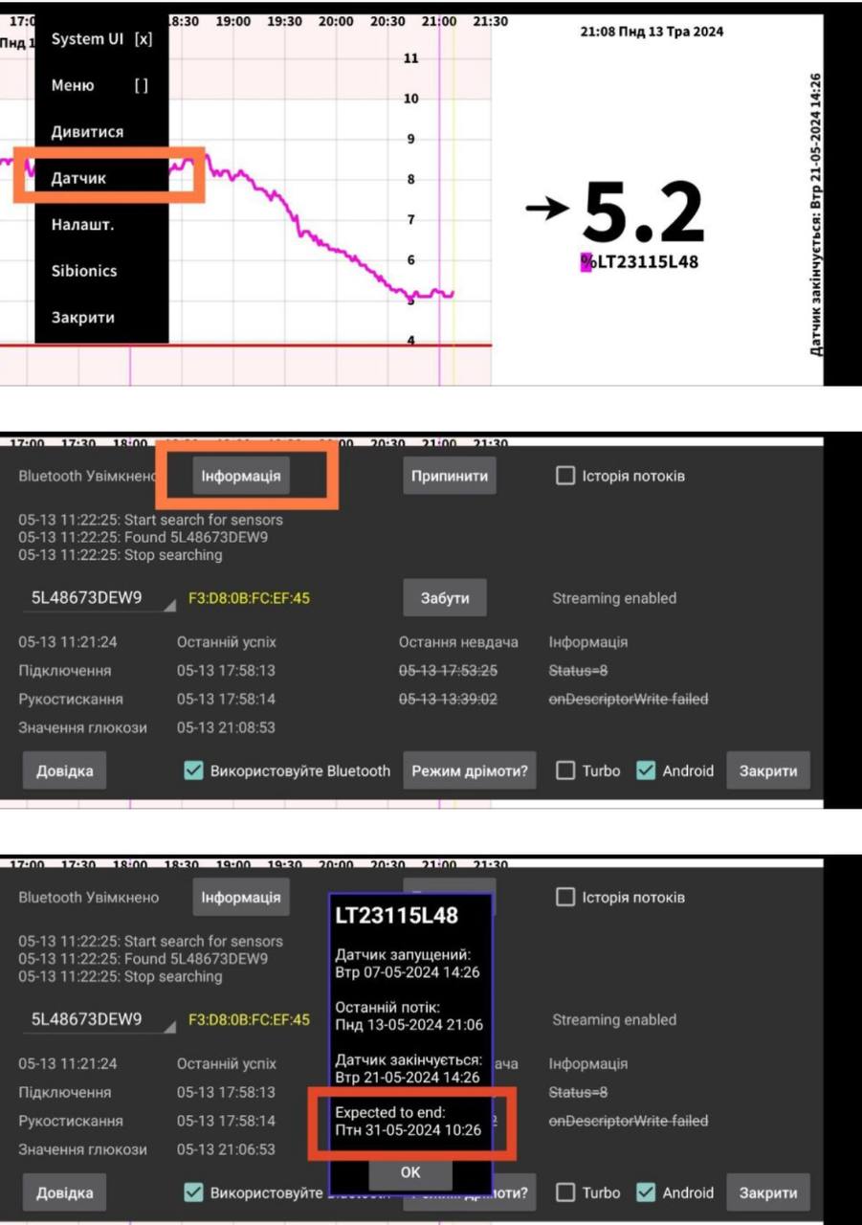Open the Дивитися menu item
Viewport: 862px width, 1225px height.
87,132
